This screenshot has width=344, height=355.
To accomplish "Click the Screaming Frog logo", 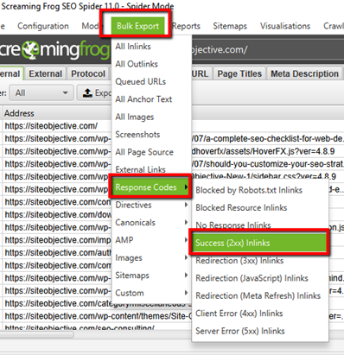I will [x=54, y=49].
